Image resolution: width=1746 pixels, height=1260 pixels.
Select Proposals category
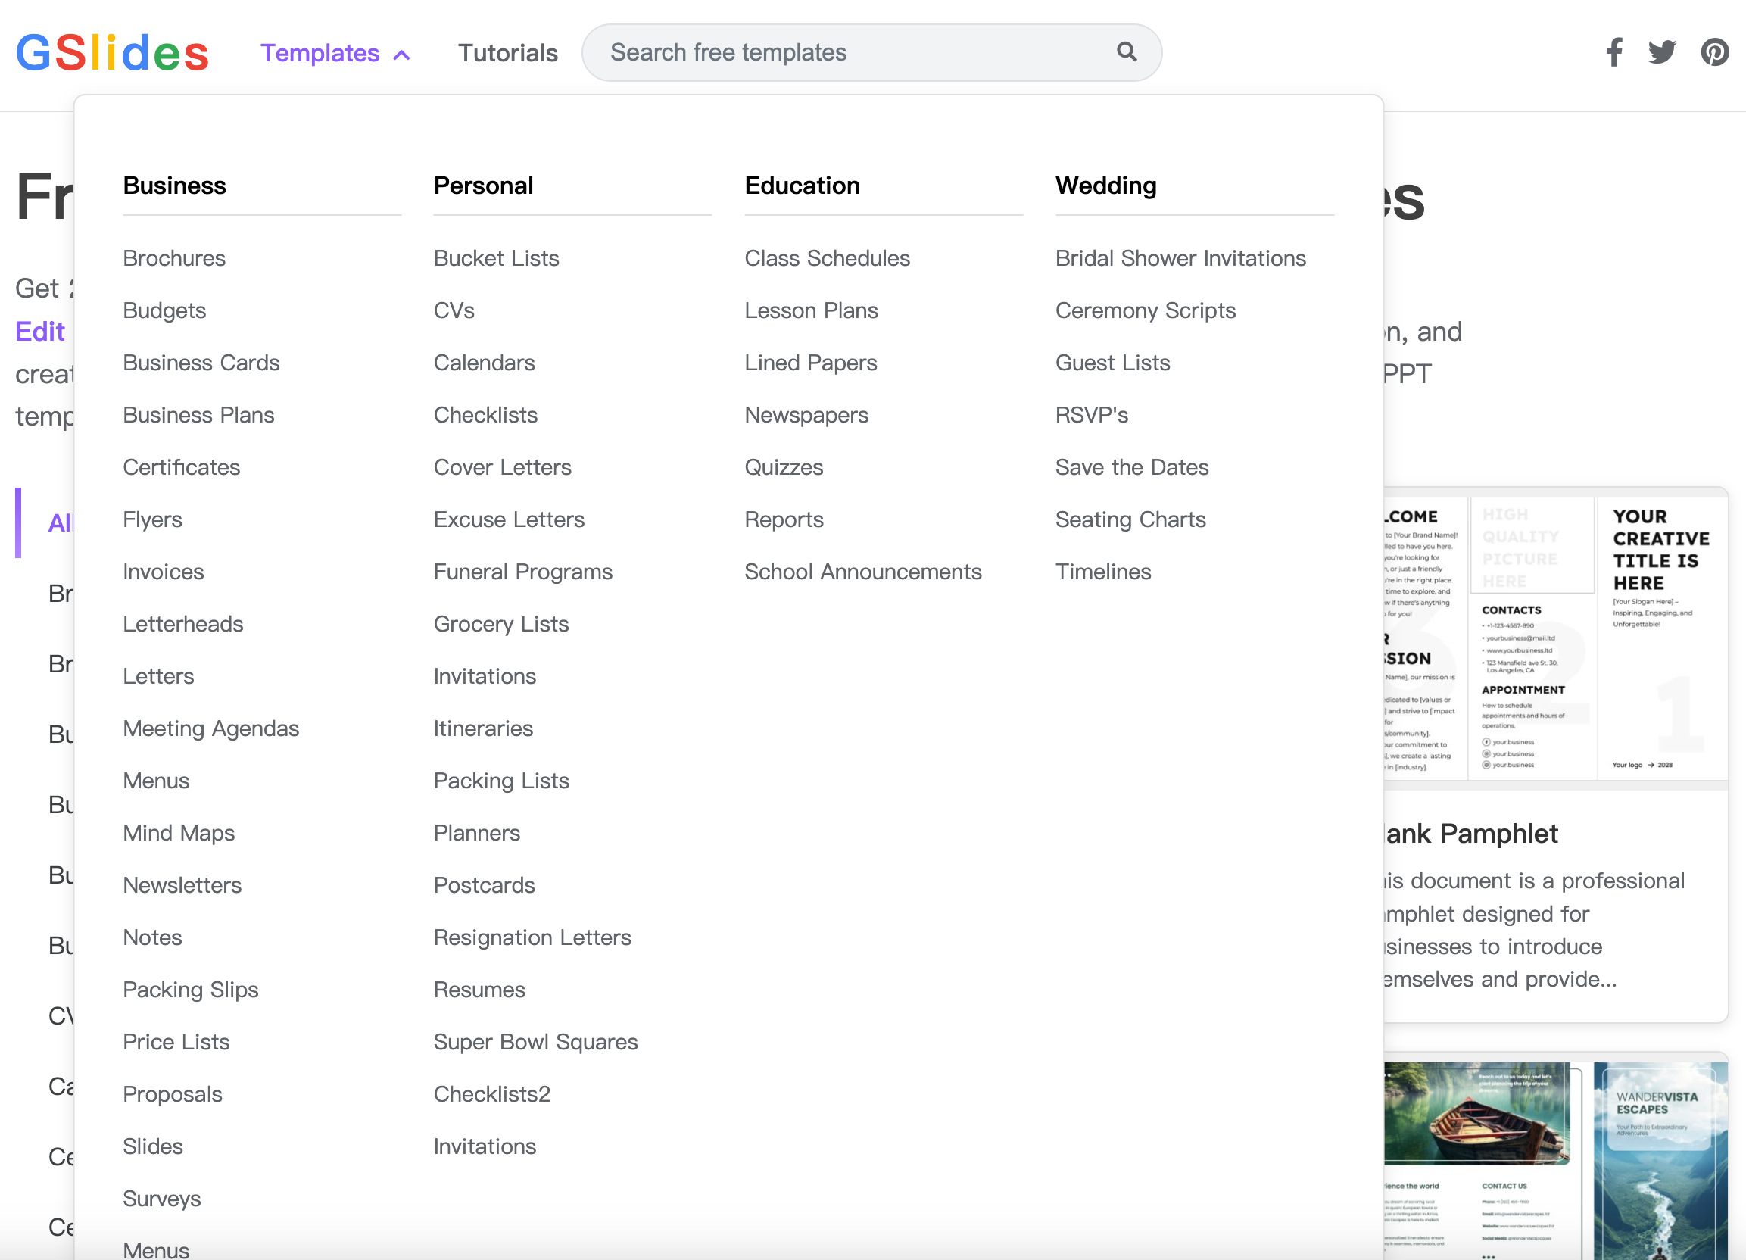173,1094
